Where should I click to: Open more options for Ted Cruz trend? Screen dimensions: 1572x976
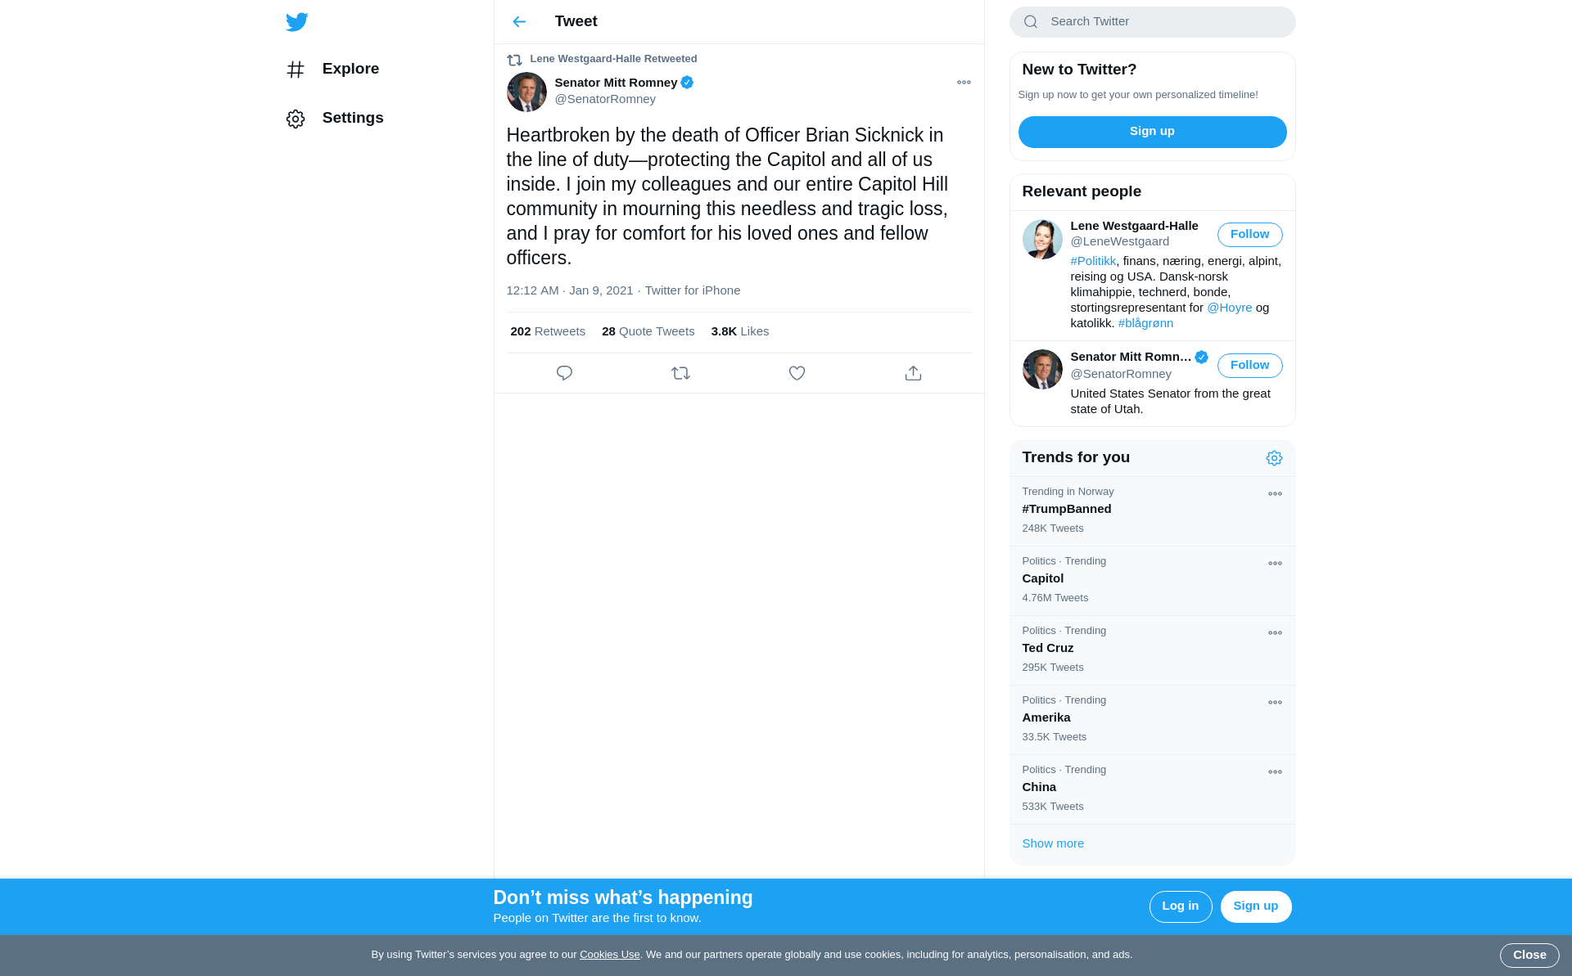coord(1275,632)
